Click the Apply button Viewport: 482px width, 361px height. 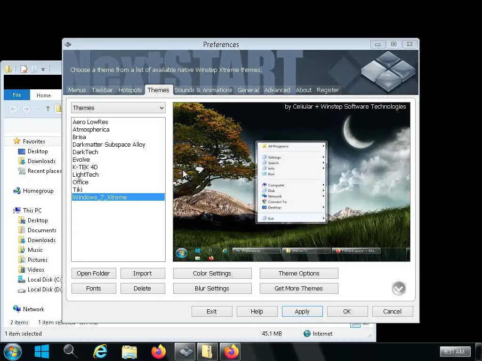point(302,311)
